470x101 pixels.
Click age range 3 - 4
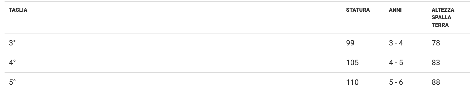coord(396,43)
